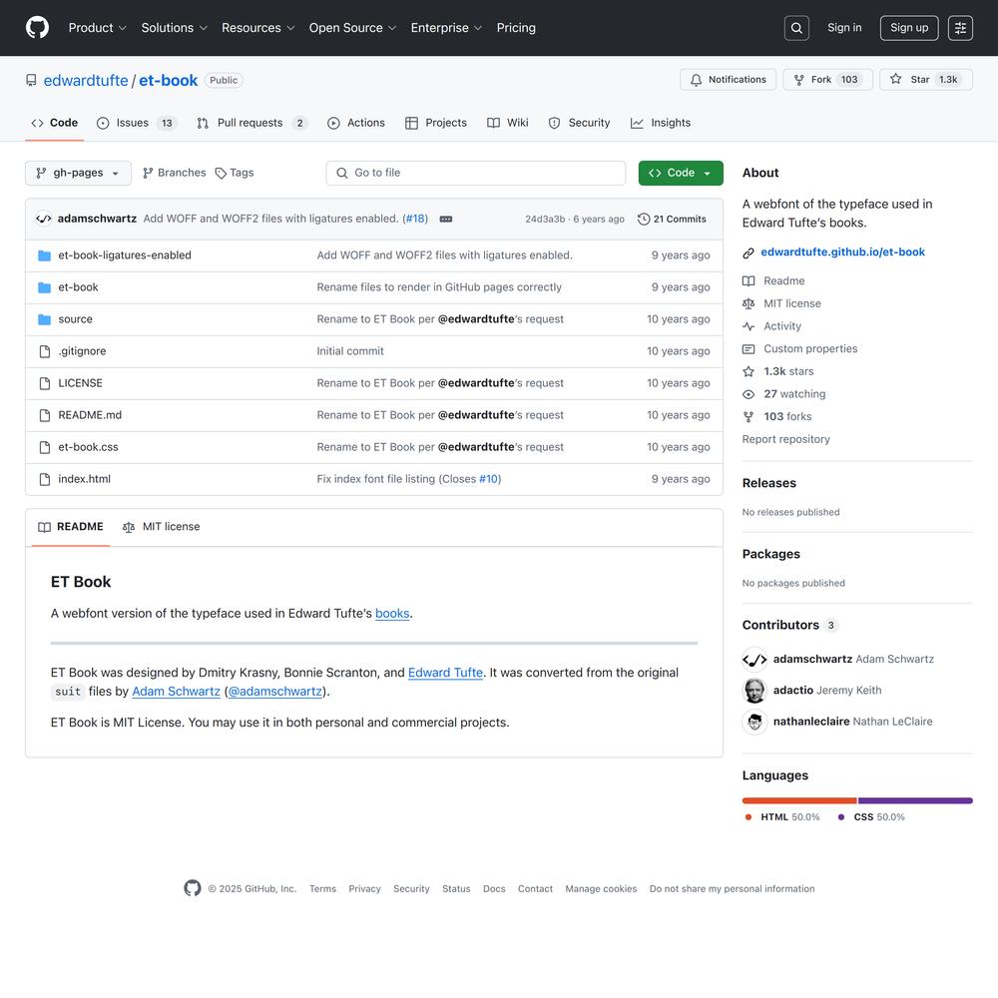
Task: Click adamschwartz contributor avatar in sidebar
Action: pyautogui.click(x=754, y=660)
